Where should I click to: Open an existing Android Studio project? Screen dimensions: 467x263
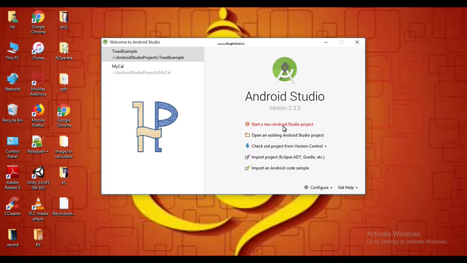[x=284, y=135]
